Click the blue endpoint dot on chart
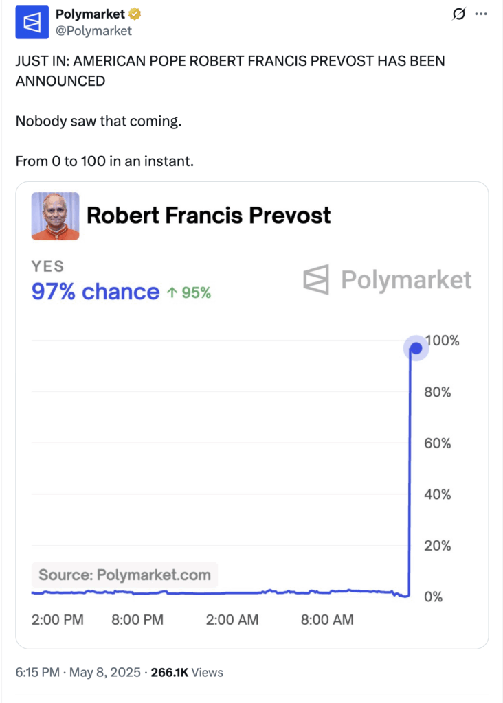The image size is (503, 703). pyautogui.click(x=415, y=348)
